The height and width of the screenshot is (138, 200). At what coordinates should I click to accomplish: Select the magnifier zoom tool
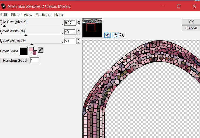122,35
